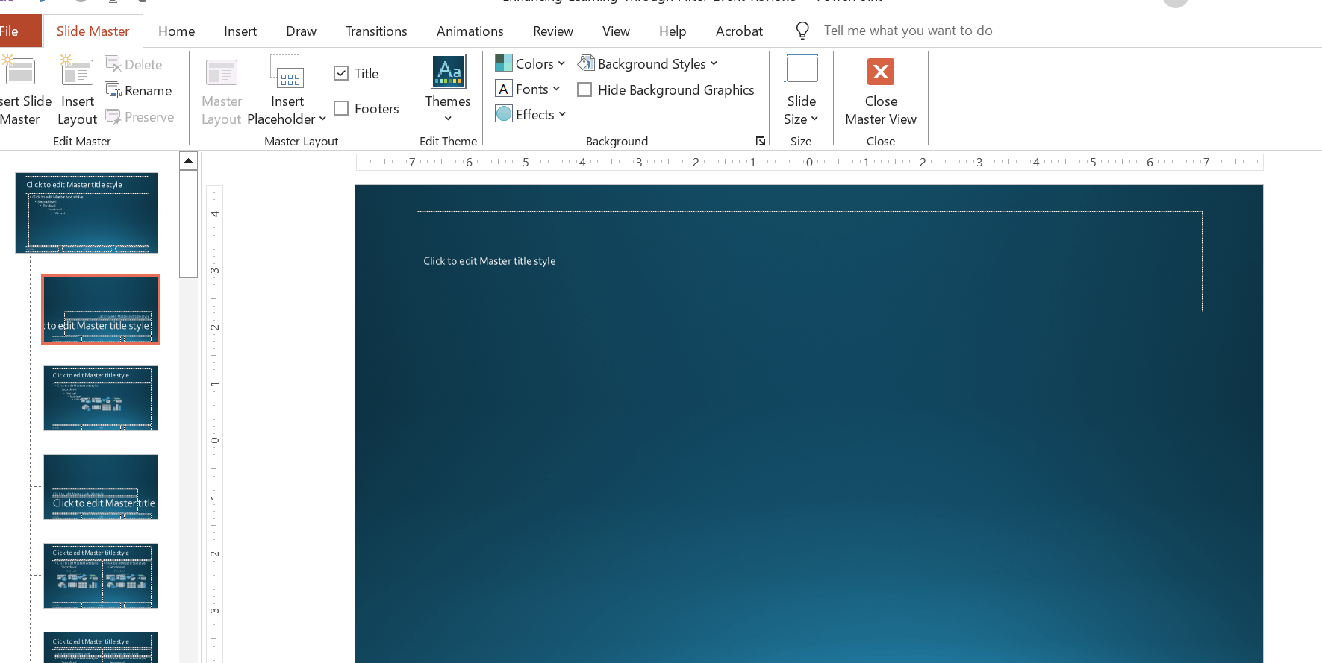Switch to the View tab
This screenshot has height=663, width=1322.
[x=616, y=31]
